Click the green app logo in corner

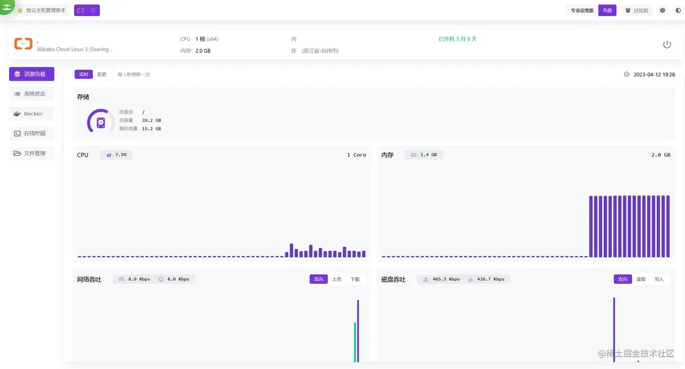tap(6, 6)
